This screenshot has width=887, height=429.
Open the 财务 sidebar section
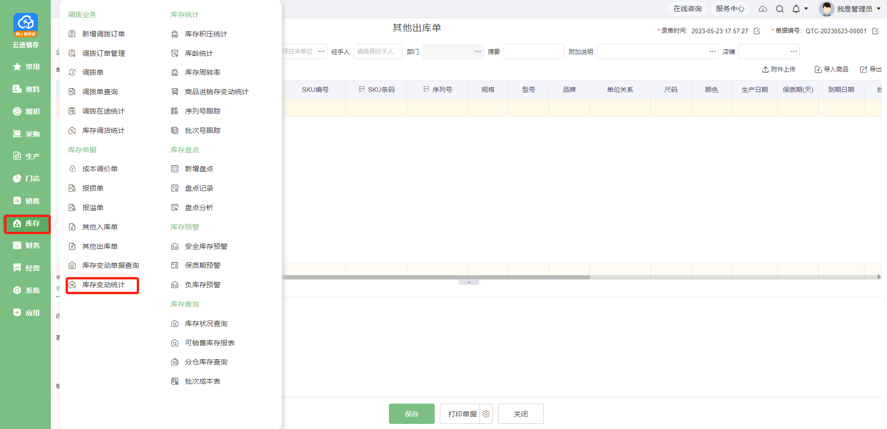(x=26, y=245)
